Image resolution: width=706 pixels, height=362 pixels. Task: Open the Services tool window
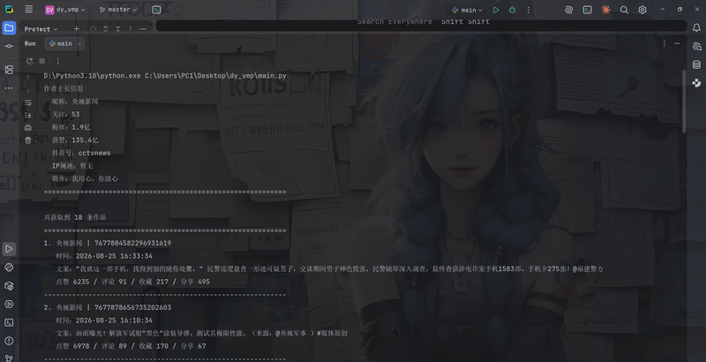[9, 305]
